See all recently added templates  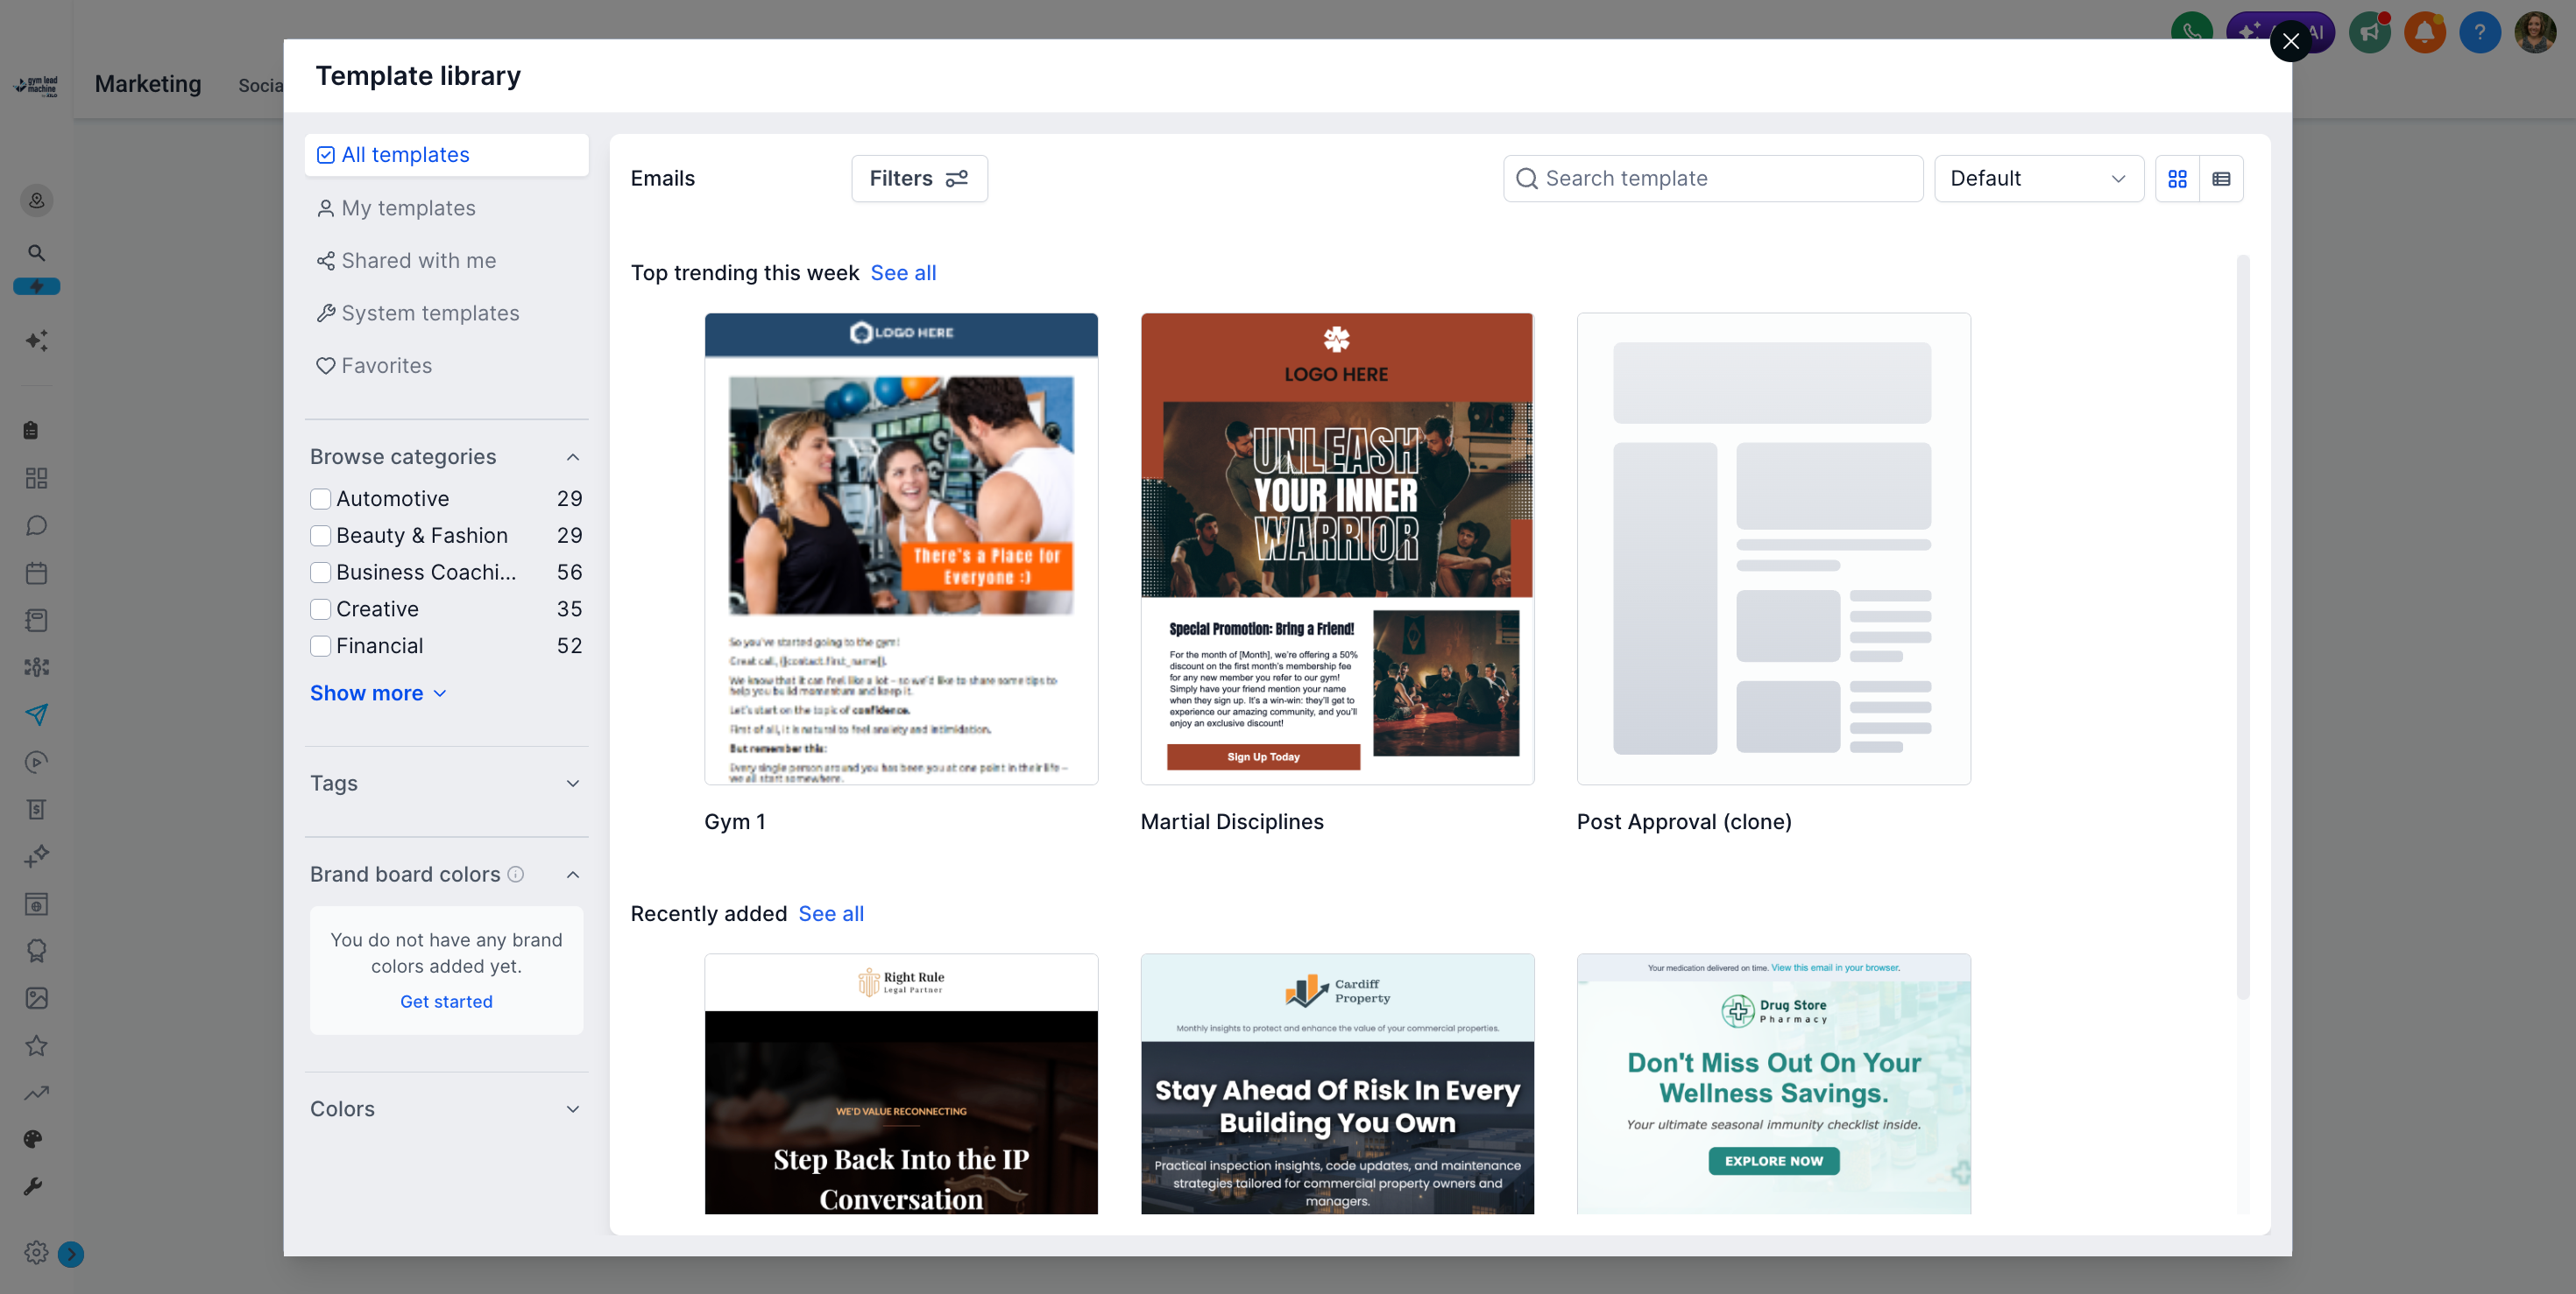tap(831, 913)
